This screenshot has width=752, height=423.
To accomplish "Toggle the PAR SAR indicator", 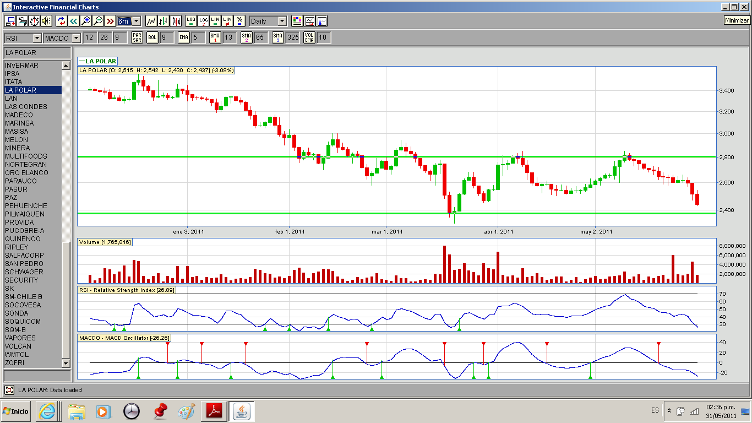I will 137,37.
